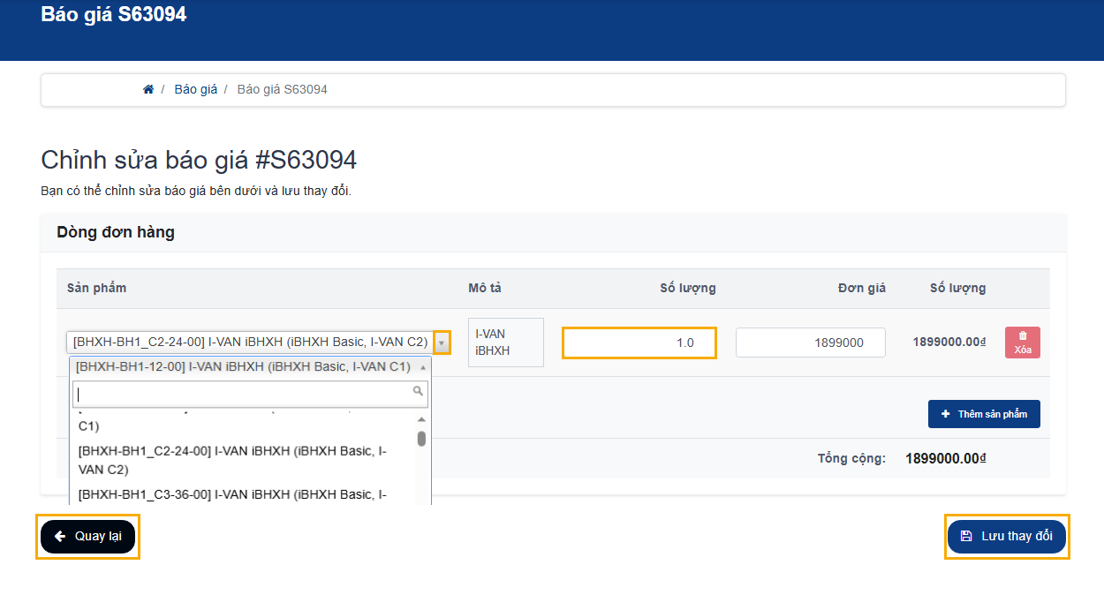Open the home icon in breadcrumb
The image size is (1104, 595).
click(148, 89)
